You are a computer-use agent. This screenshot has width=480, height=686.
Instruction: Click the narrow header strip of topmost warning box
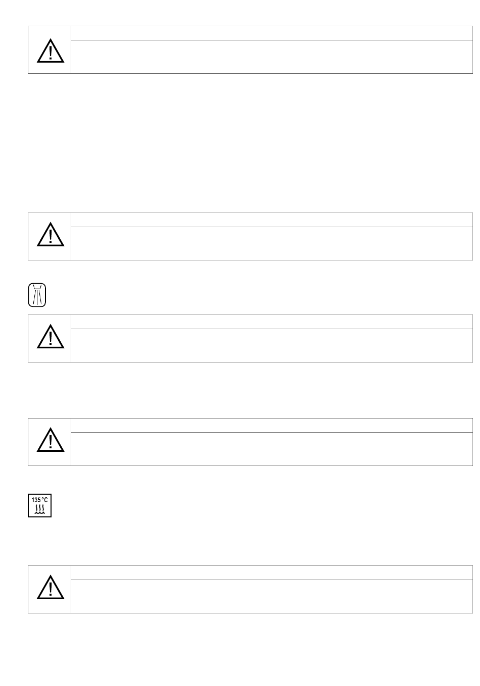(272, 33)
